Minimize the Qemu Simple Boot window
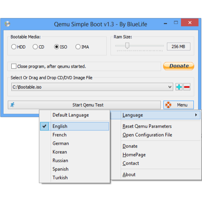The image size is (202, 202). point(165,23)
